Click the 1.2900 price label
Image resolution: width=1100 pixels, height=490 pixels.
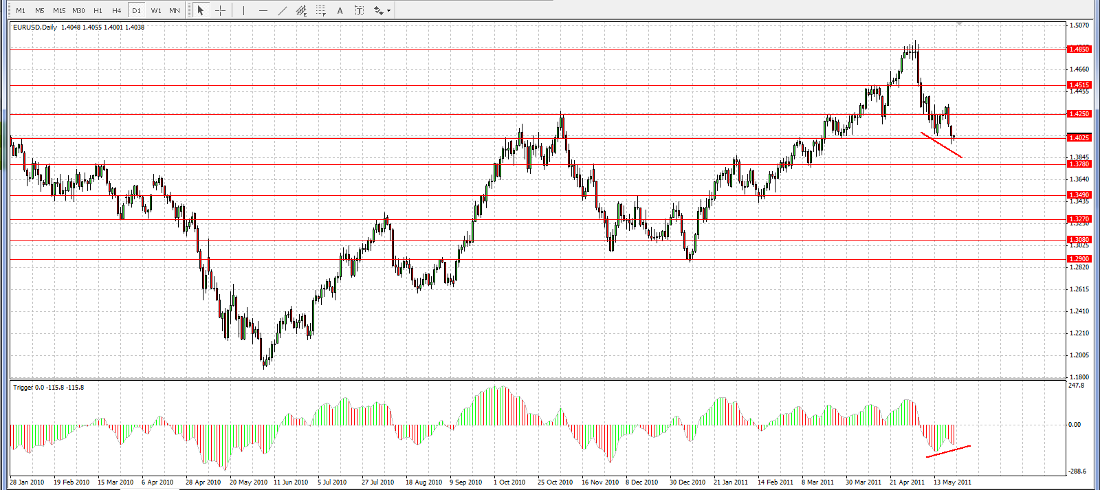coord(1079,259)
